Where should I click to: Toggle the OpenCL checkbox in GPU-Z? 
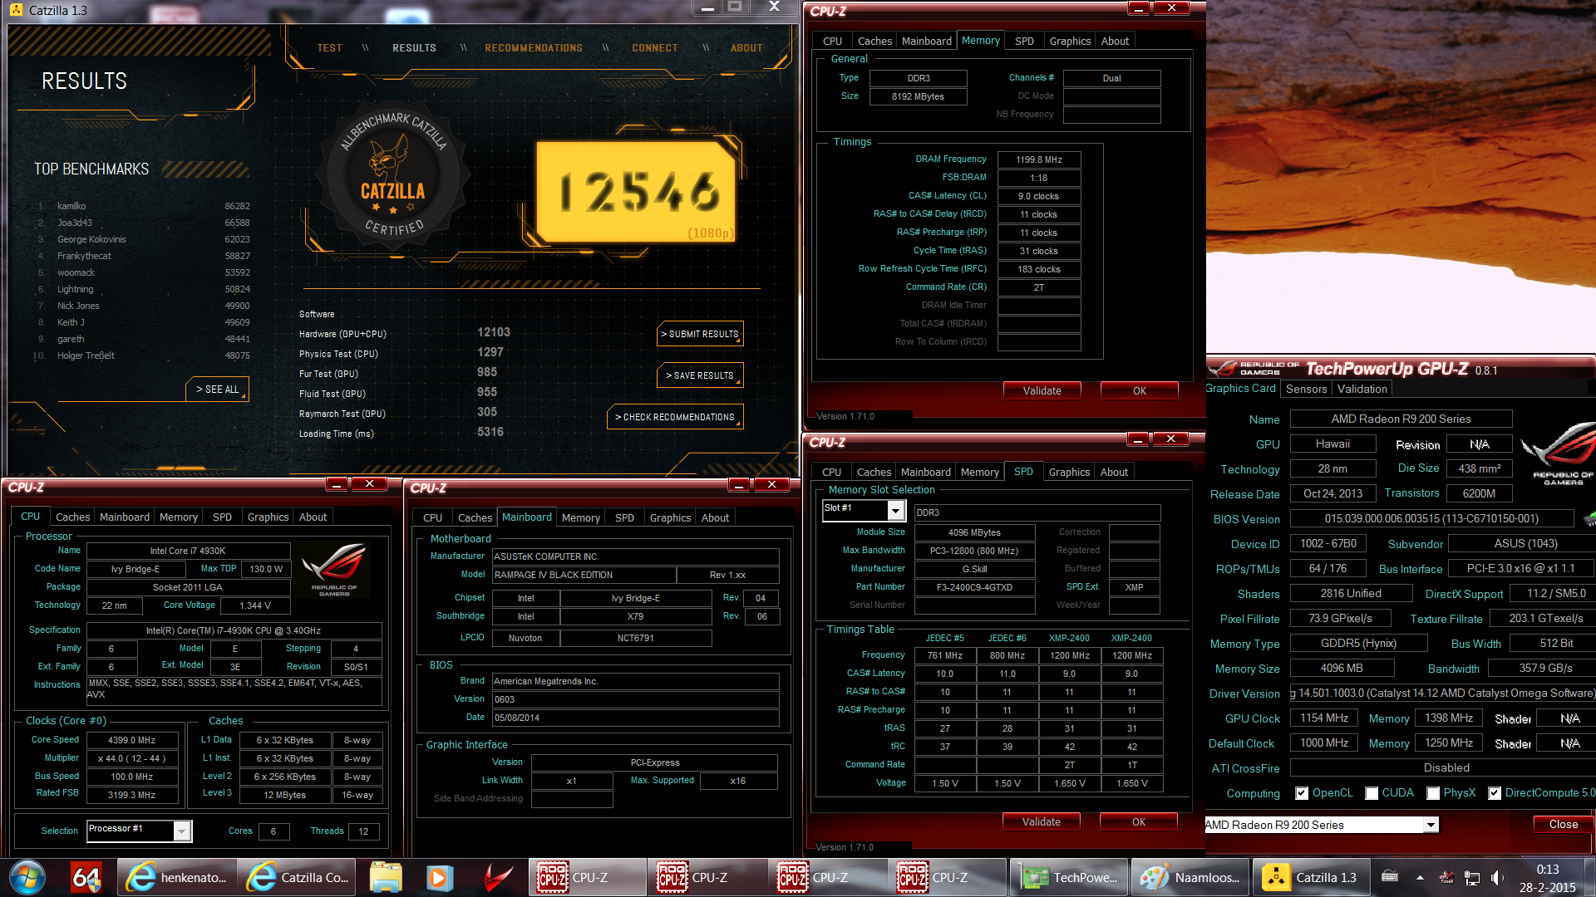tap(1302, 793)
